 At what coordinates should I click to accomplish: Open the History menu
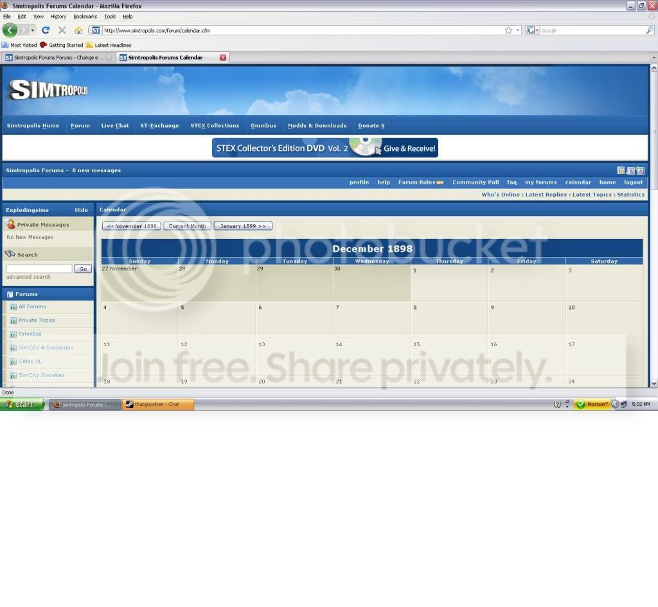click(58, 17)
